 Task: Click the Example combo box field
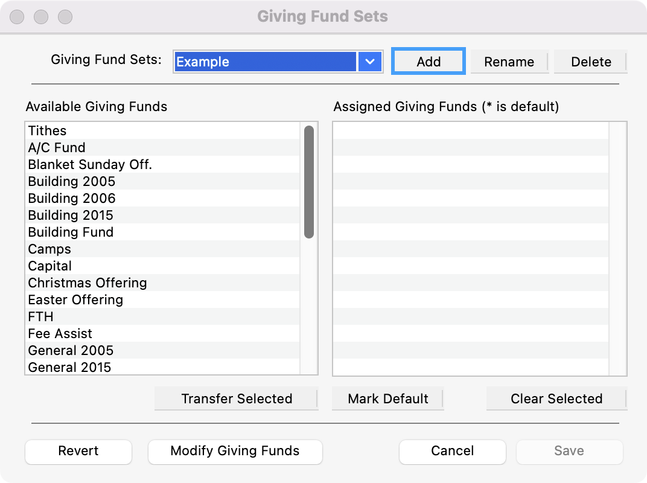tap(266, 62)
